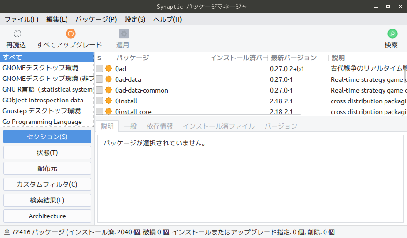Click status icon of 0install-core
This screenshot has width=407, height=238.
[x=109, y=111]
